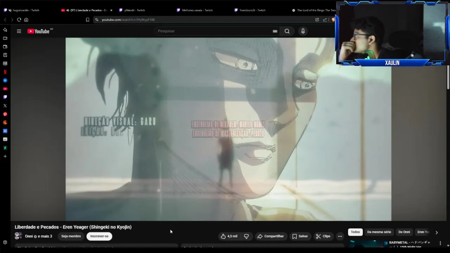Like the video (4,5 mil)

pyautogui.click(x=229, y=236)
